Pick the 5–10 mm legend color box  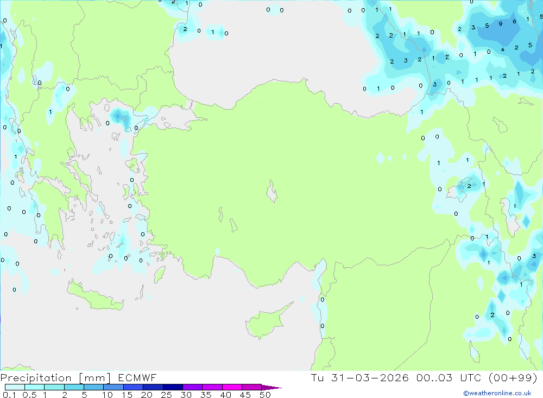coord(94,387)
